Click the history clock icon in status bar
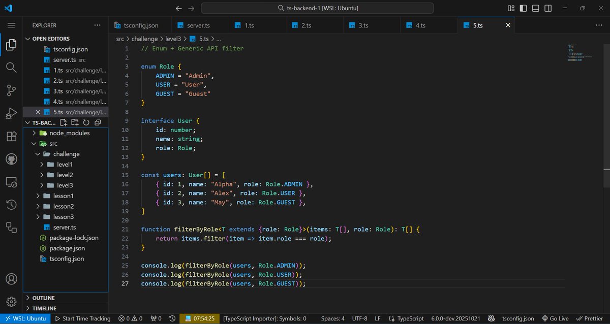This screenshot has height=324, width=610. 172,318
